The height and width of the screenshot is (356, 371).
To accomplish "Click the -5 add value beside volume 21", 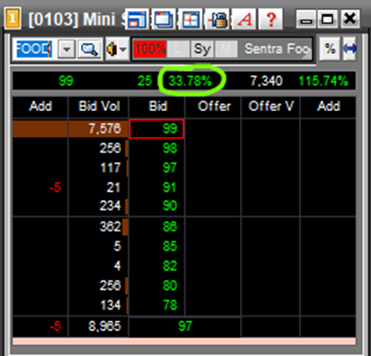I will pyautogui.click(x=56, y=187).
